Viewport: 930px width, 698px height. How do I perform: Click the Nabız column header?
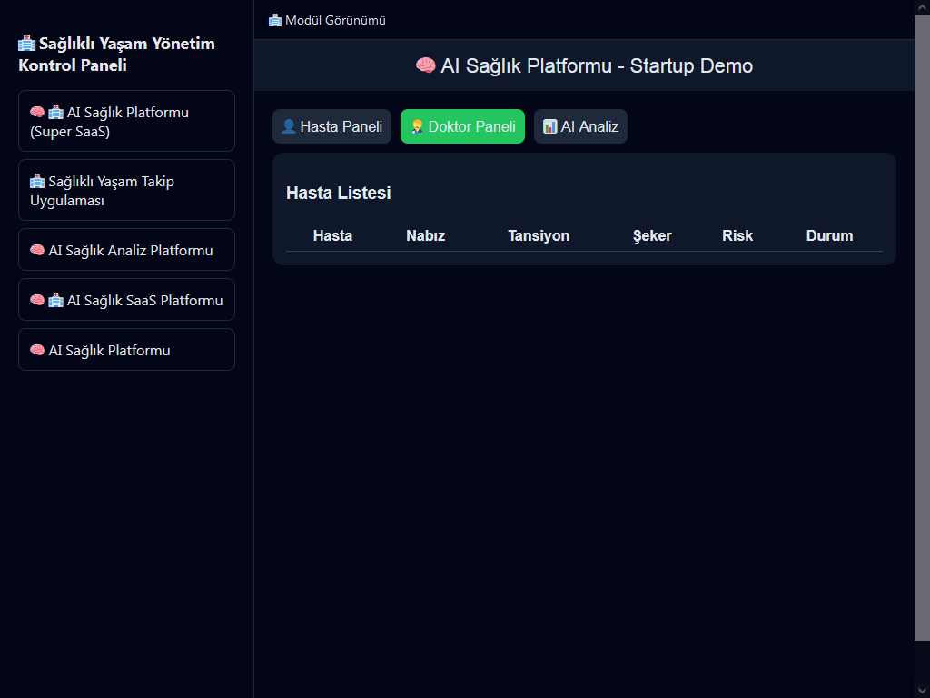point(425,235)
